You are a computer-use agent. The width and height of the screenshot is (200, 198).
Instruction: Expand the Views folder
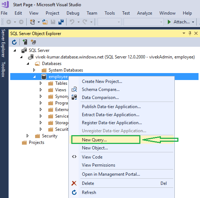tap(41, 90)
